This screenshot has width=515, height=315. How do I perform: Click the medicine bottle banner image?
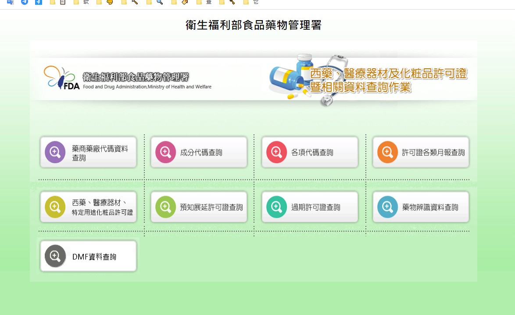tap(291, 77)
